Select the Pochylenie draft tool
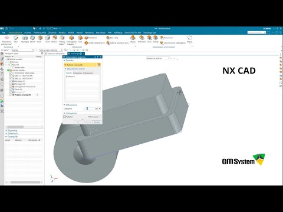283x212 pixels. point(91,38)
